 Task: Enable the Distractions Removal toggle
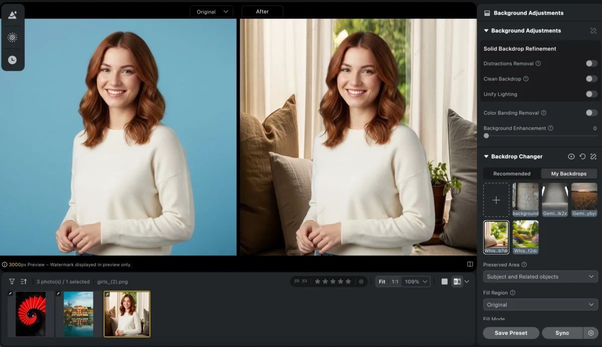(x=591, y=64)
